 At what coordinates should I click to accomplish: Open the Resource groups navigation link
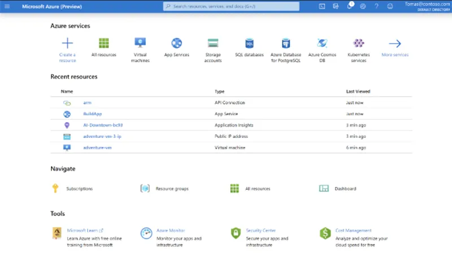point(172,189)
